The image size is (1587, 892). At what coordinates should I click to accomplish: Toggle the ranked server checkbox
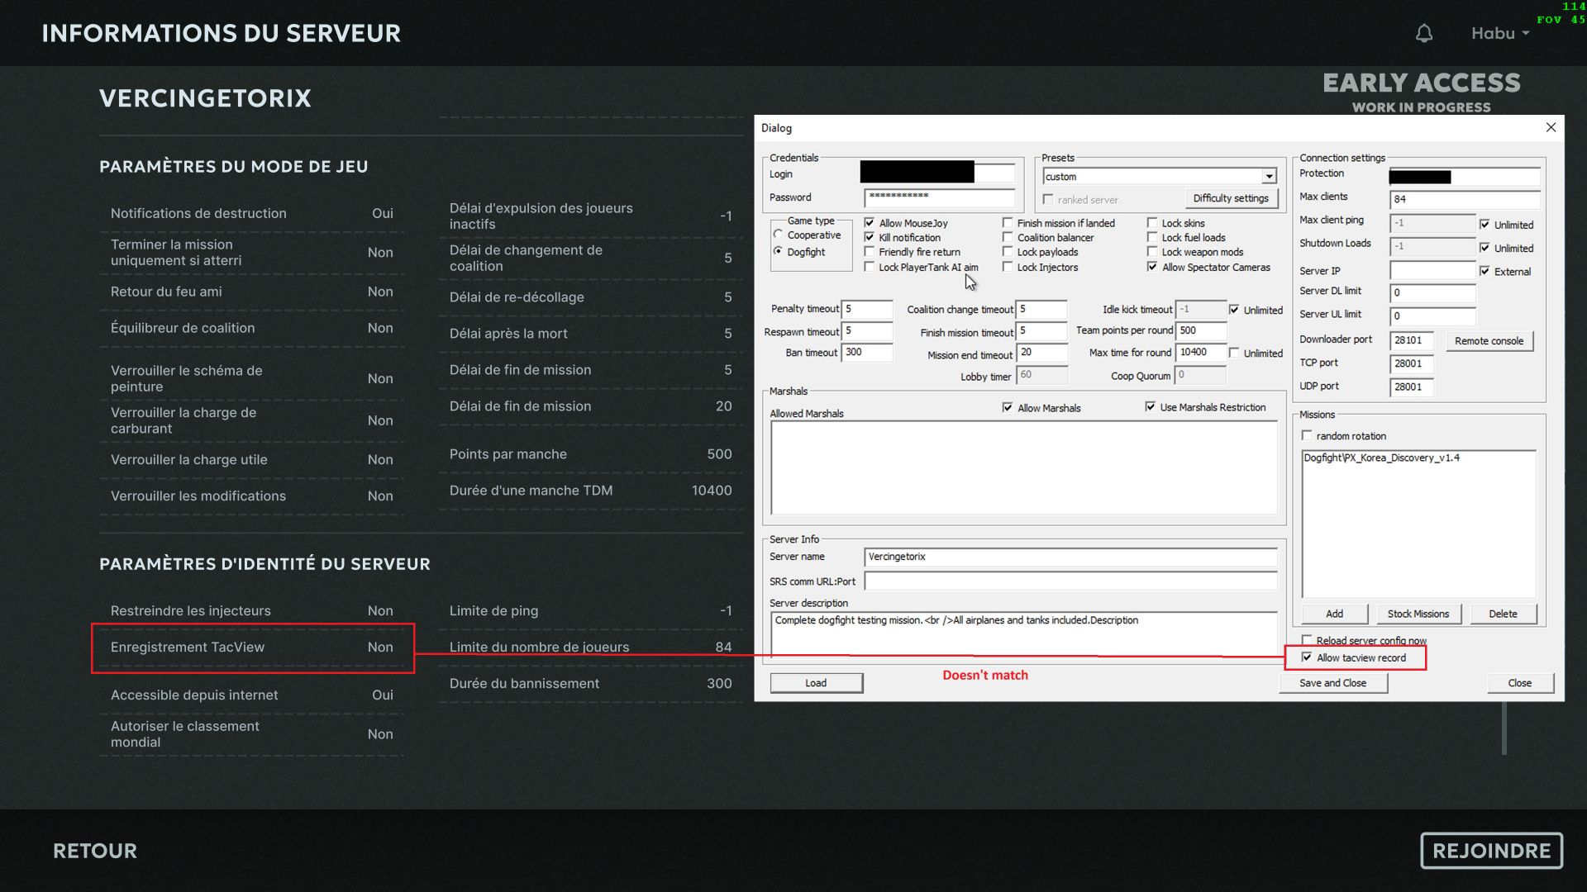[x=1048, y=200]
